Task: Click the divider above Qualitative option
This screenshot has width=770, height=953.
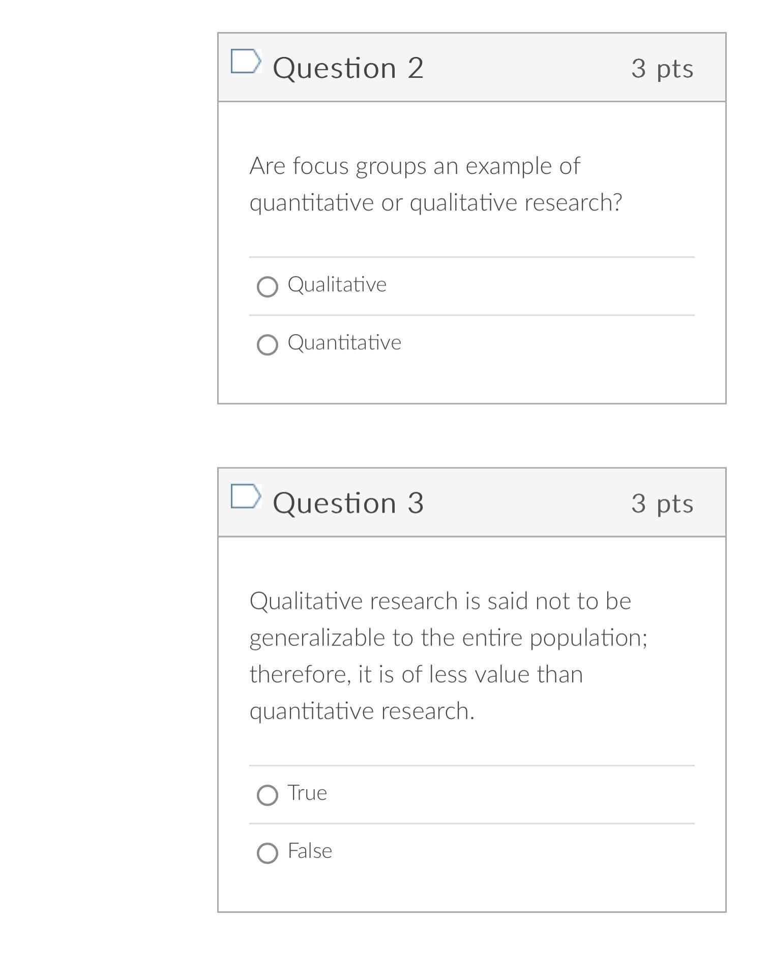Action: [x=472, y=257]
